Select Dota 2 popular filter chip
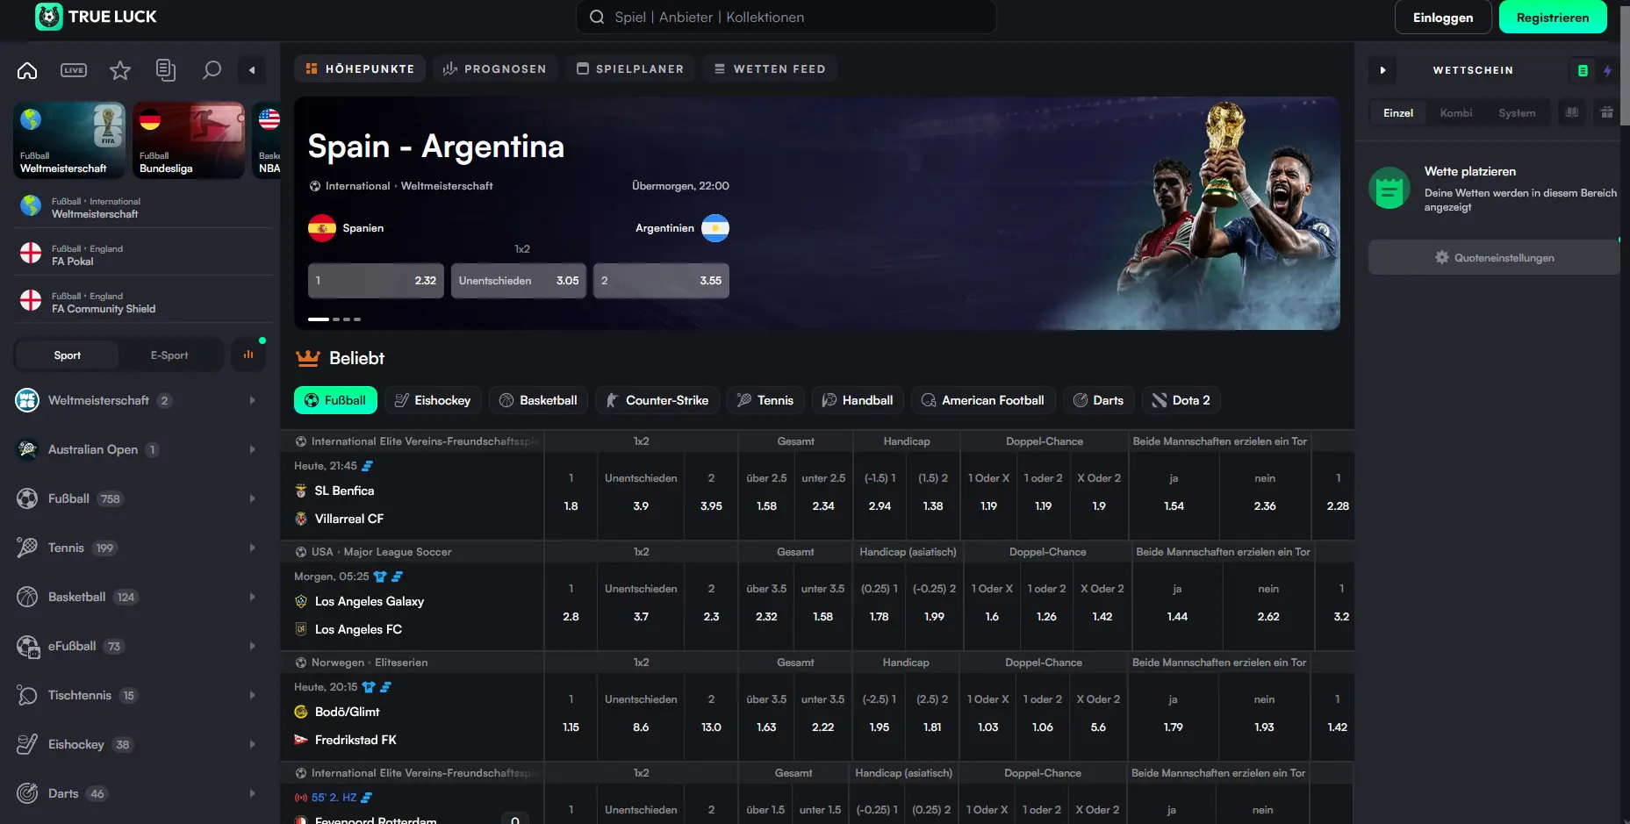This screenshot has height=824, width=1630. point(1181,400)
